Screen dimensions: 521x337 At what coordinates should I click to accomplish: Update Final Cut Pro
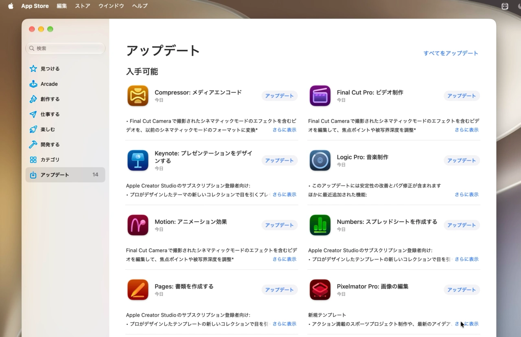tap(462, 96)
